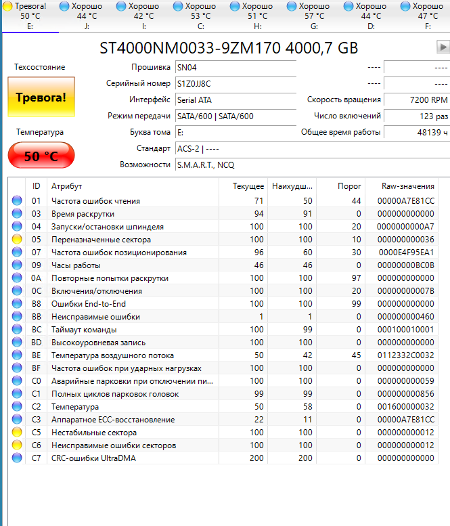This screenshot has width=450, height=526.
Task: Click the Прошивка field SN04
Action: [235, 68]
